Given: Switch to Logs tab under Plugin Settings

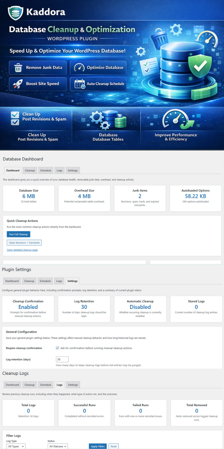Looking at the screenshot, I should (x=59, y=281).
